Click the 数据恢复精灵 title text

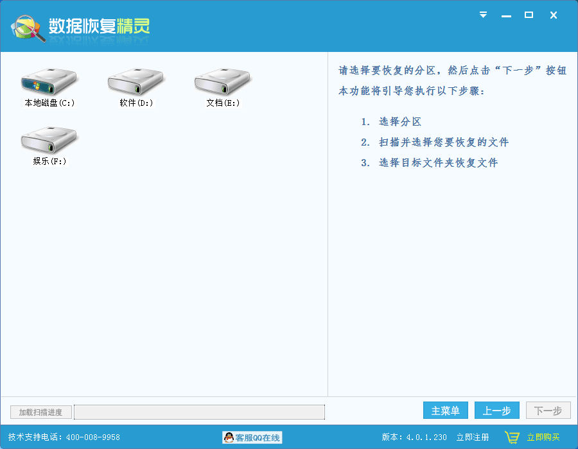pyautogui.click(x=99, y=26)
